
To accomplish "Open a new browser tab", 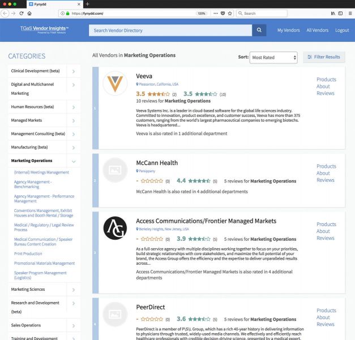I will click(x=87, y=4).
